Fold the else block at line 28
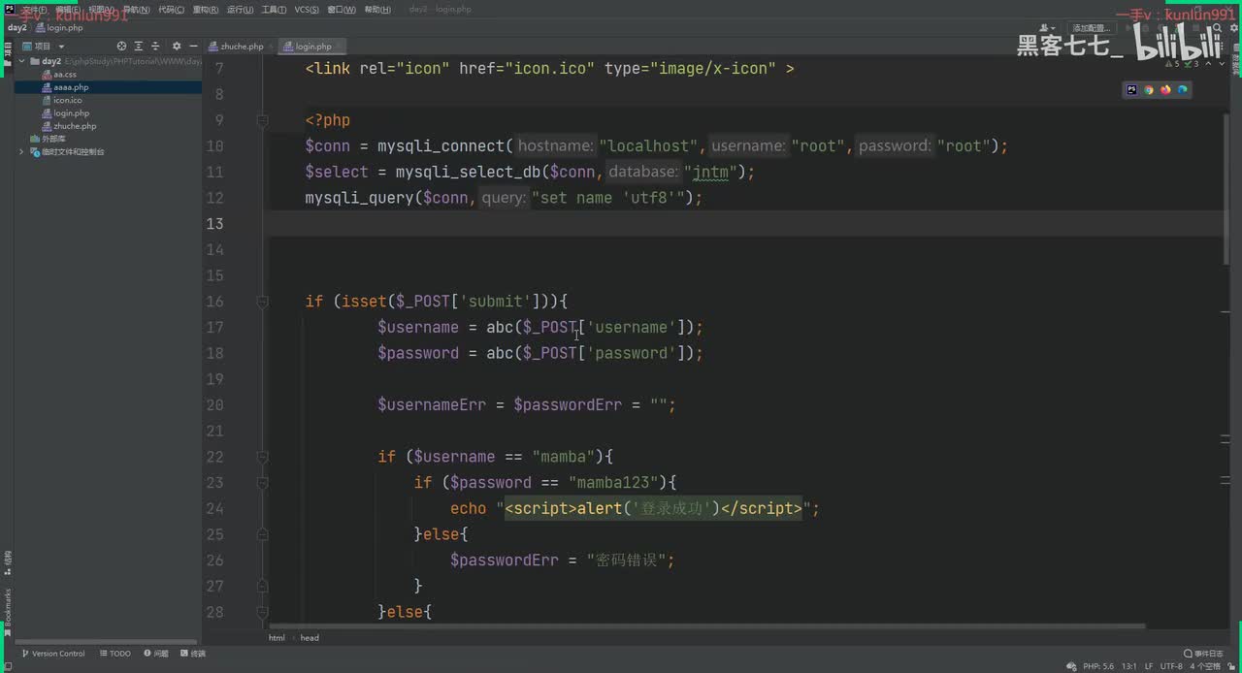 click(262, 612)
